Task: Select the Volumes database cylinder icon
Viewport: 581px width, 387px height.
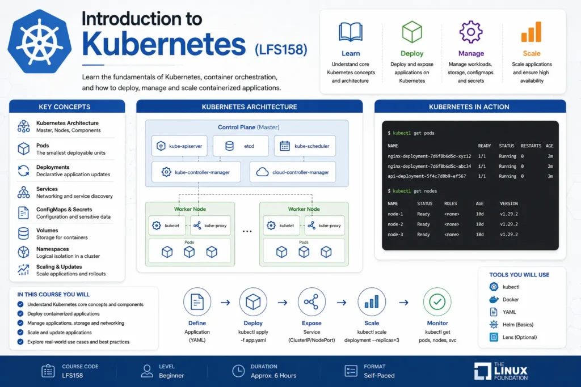Action: 23,233
